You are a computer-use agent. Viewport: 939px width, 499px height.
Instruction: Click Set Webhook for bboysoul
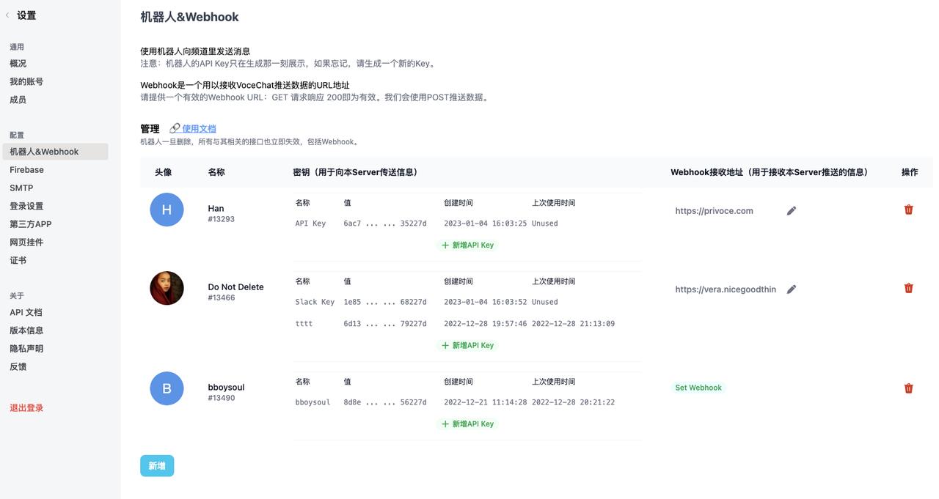[698, 388]
